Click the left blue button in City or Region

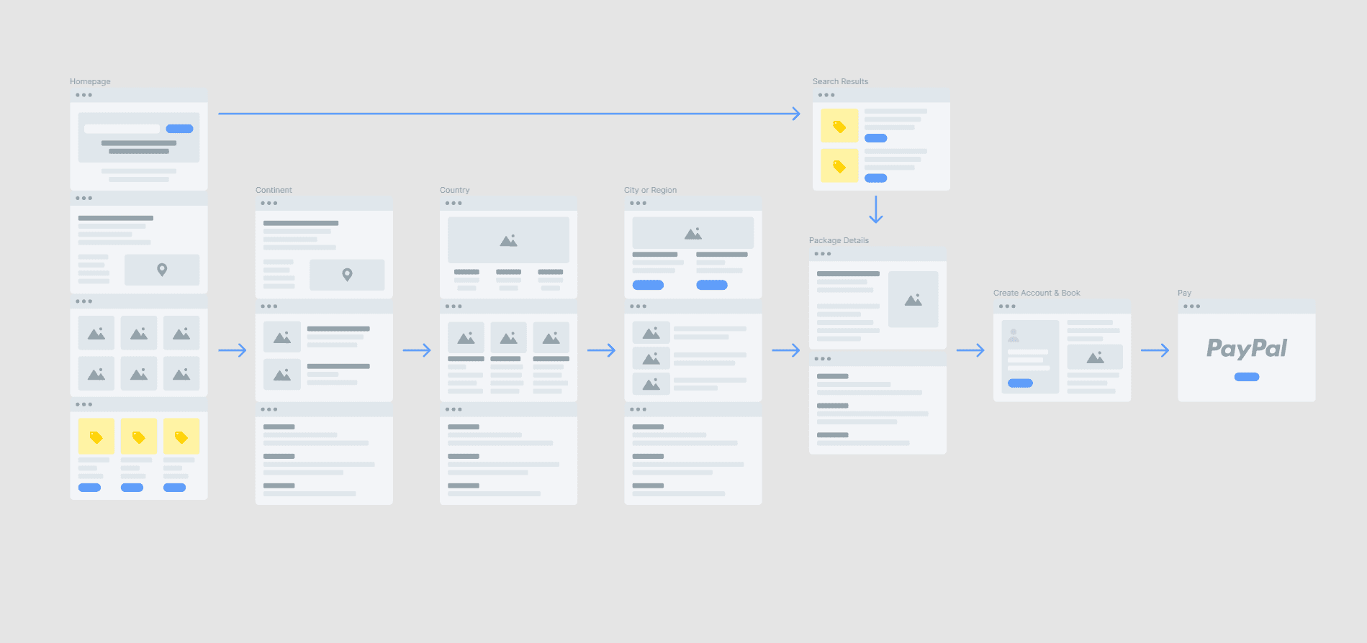[x=648, y=285]
